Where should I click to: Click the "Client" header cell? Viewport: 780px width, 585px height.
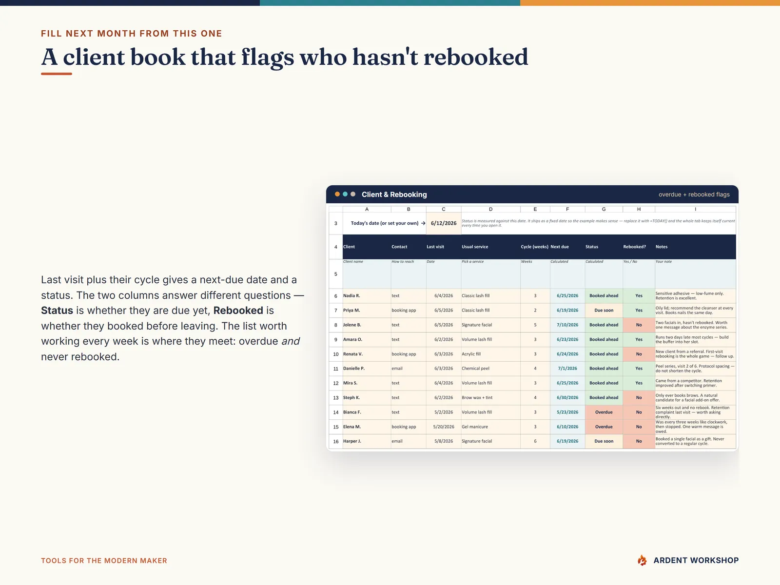(367, 247)
